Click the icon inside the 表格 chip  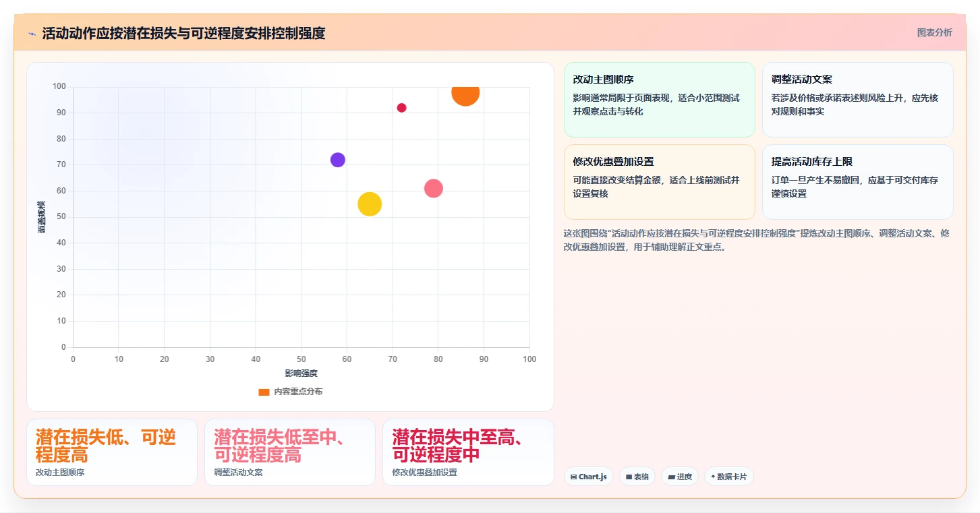tap(629, 477)
